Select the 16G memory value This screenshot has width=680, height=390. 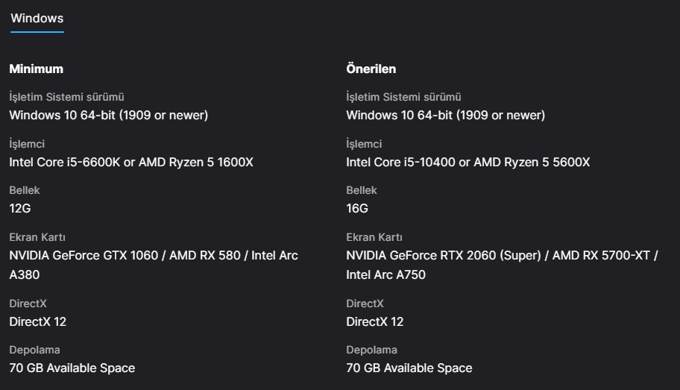pos(357,208)
